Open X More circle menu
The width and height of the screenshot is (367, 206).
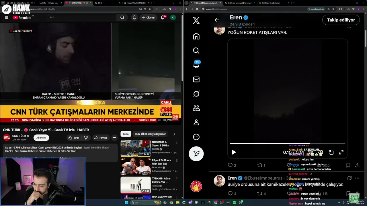click(x=196, y=137)
